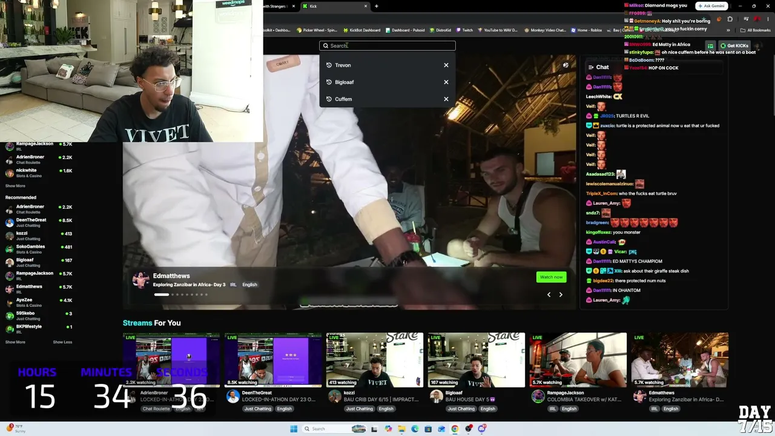Viewport: 775px width, 436px height.
Task: Click the search magnifier icon in the Kick search bar
Action: (325, 45)
